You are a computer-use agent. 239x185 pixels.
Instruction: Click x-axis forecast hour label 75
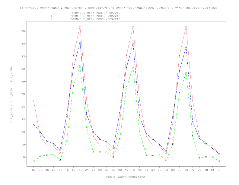(x=199, y=170)
